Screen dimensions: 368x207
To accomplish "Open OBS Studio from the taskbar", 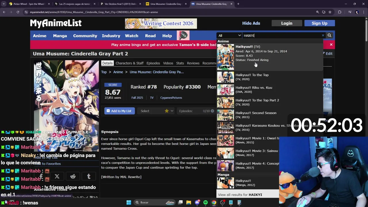I will pos(222,202).
